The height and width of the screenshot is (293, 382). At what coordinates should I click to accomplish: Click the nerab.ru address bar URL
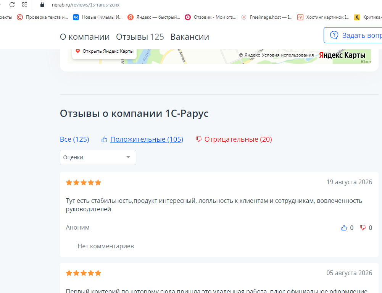(85, 5)
